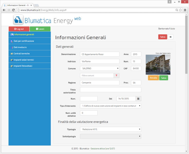
Task: Click the Blumatica Energy logo icon
Action: [18, 20]
